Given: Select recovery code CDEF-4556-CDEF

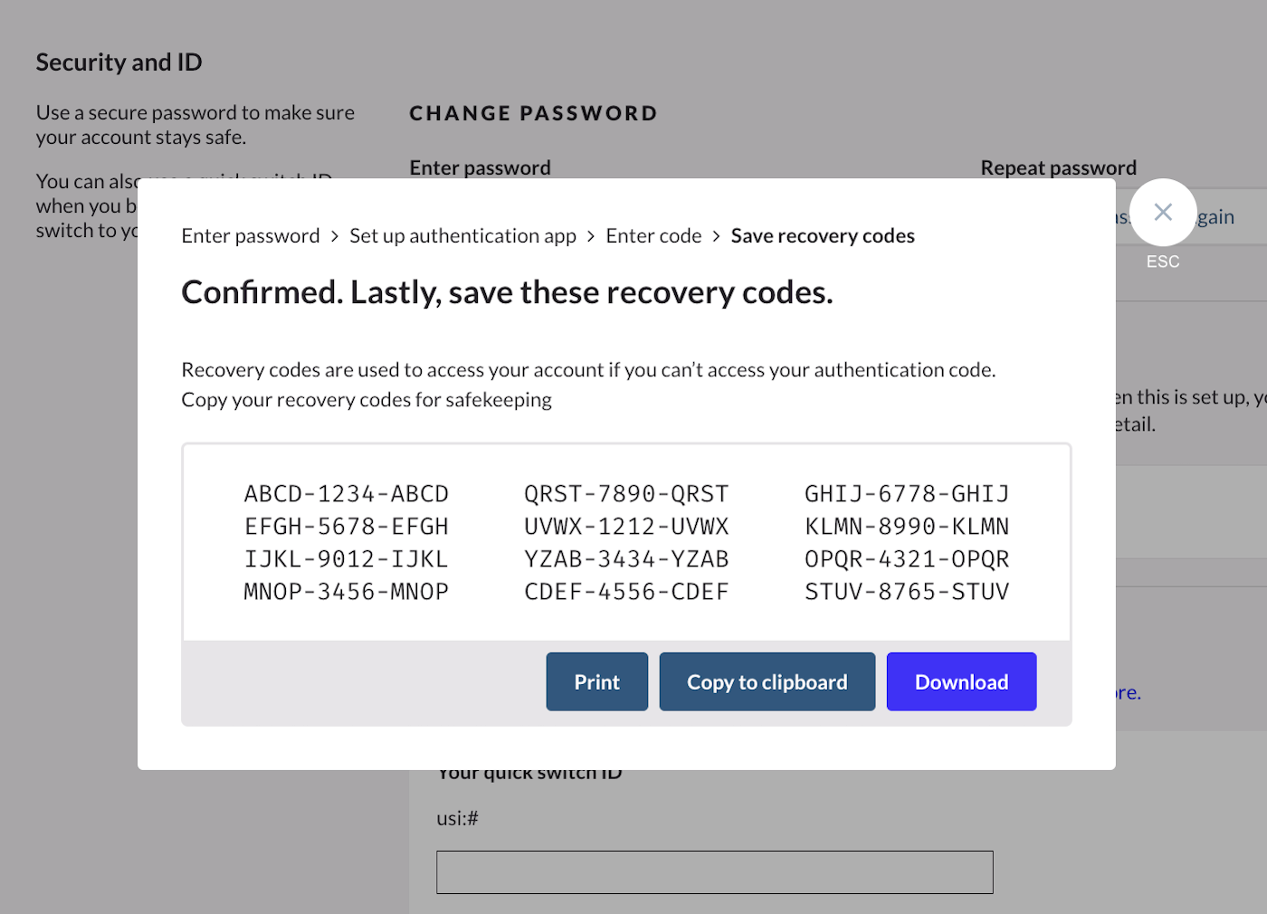Looking at the screenshot, I should (626, 592).
